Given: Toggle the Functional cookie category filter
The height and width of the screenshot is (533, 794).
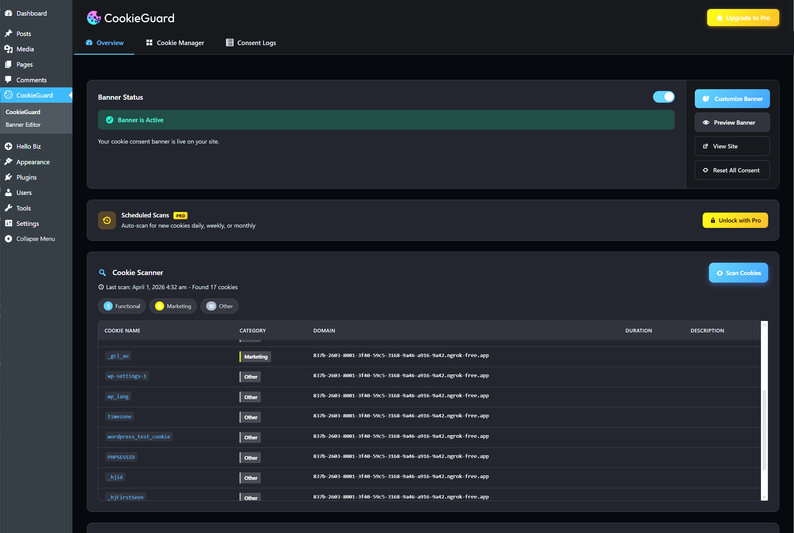Looking at the screenshot, I should click(x=122, y=306).
